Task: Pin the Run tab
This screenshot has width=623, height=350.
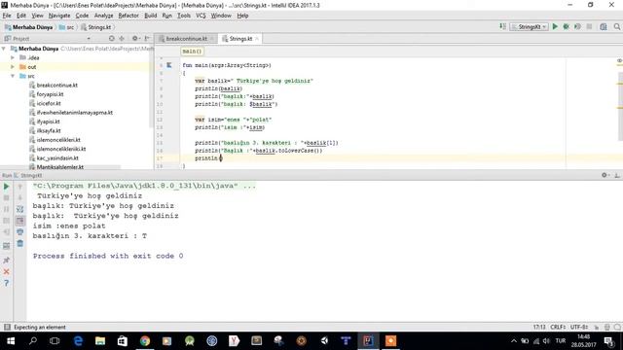Action: click(7, 261)
